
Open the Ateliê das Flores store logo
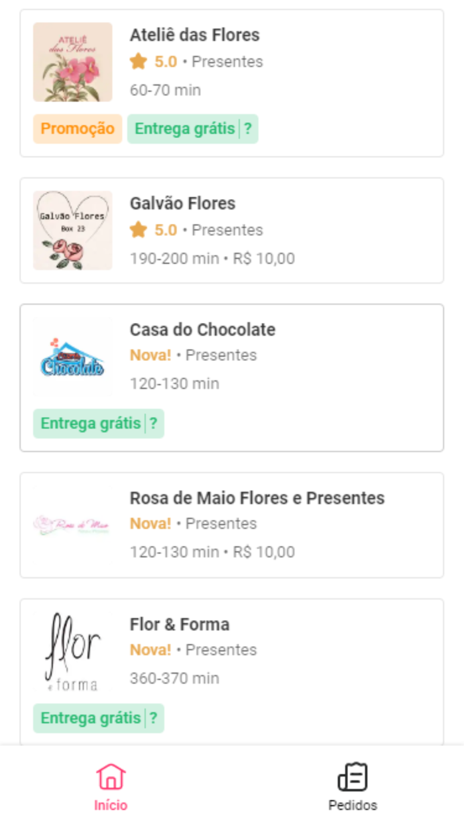(72, 61)
